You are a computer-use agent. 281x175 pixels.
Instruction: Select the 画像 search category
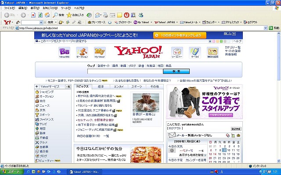click(x=115, y=66)
